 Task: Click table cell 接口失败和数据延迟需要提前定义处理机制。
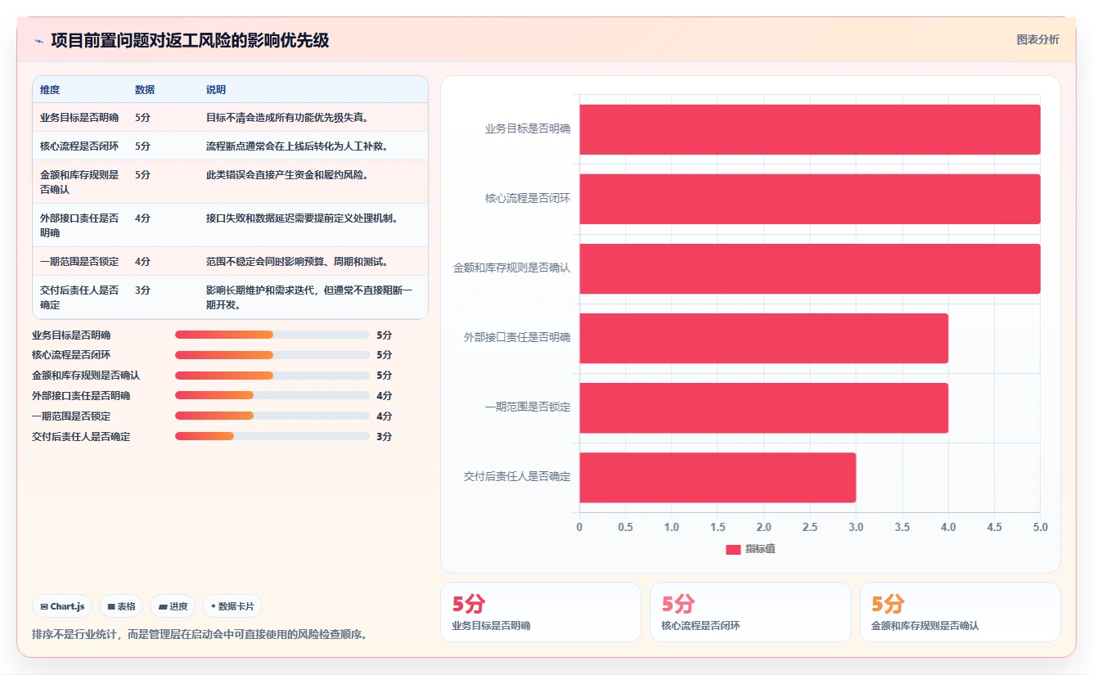pos(302,218)
